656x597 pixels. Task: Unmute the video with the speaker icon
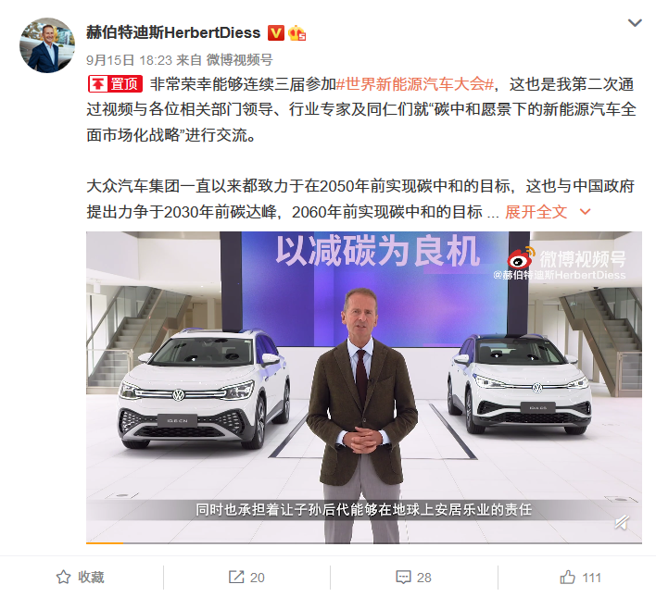point(622,522)
